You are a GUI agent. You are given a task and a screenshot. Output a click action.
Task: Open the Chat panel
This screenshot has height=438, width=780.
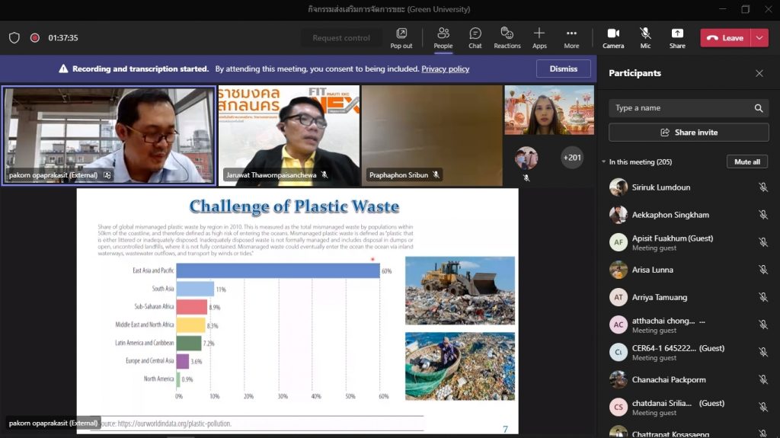click(475, 34)
